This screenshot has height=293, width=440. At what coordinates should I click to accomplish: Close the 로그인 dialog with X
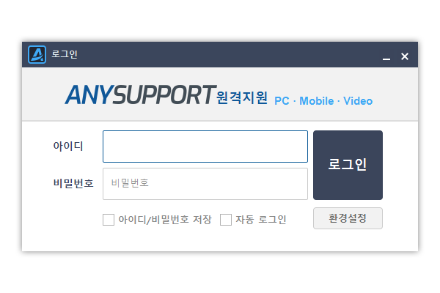point(405,56)
